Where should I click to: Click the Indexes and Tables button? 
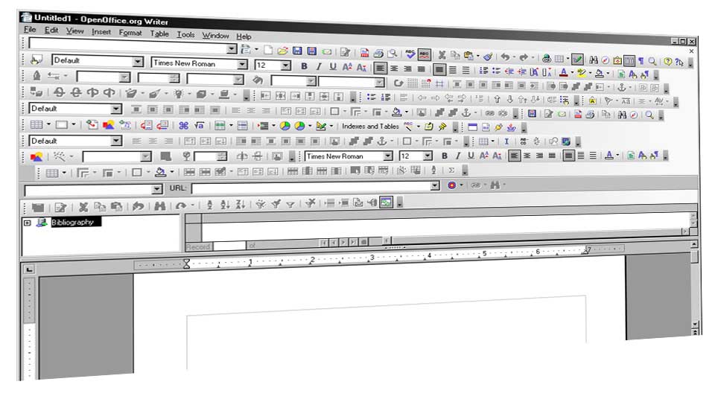(x=370, y=127)
